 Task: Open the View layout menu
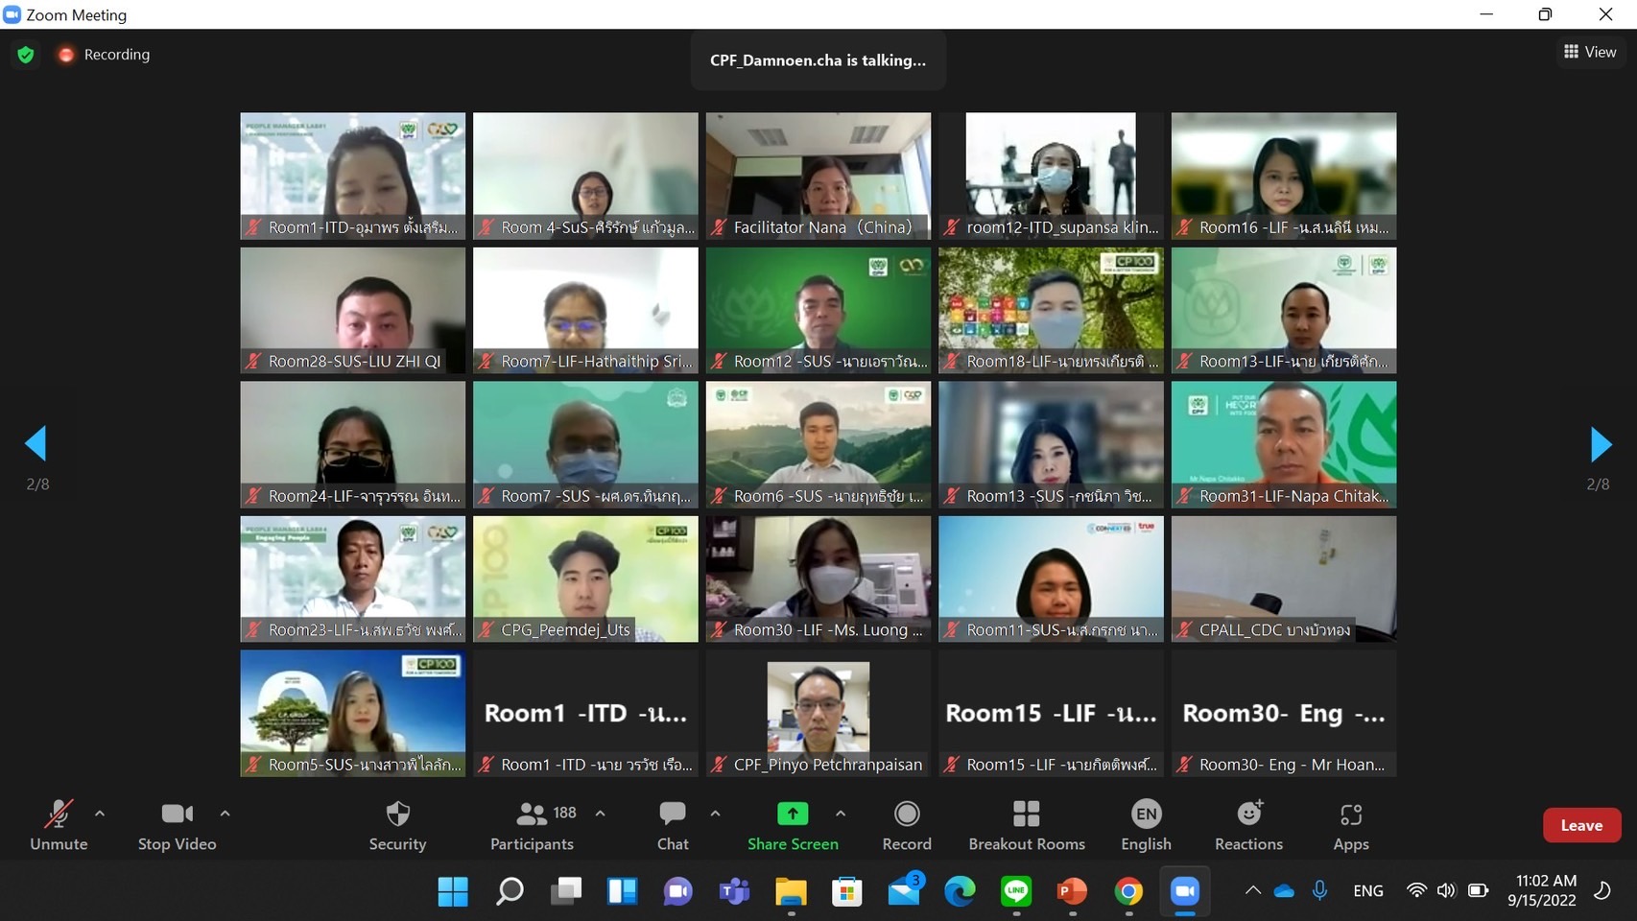[1589, 52]
